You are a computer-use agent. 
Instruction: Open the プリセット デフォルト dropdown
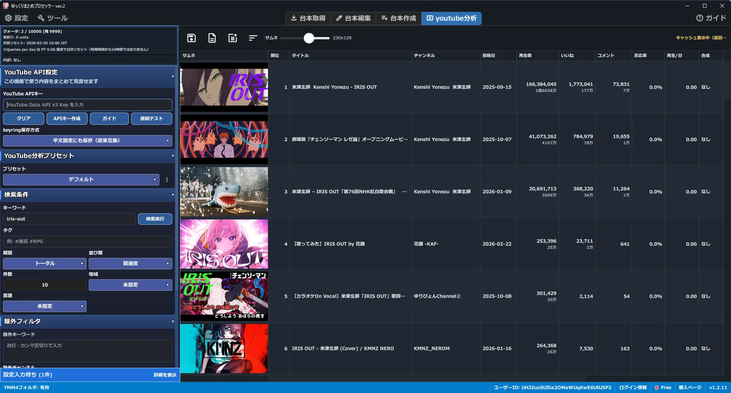[x=81, y=180]
